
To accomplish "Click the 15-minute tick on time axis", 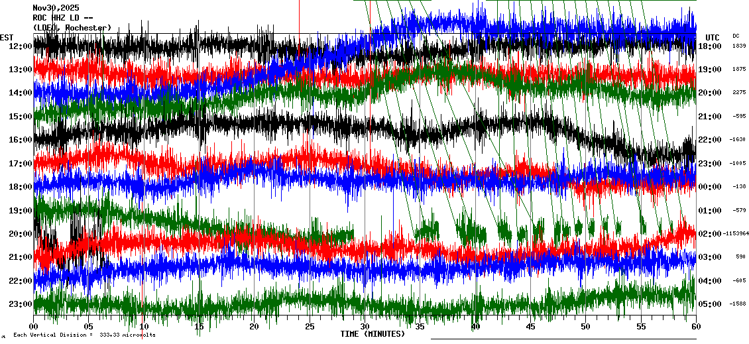I will (x=199, y=327).
